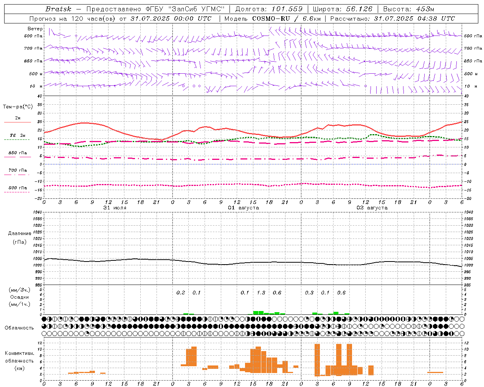Click the "Тем-ра(°C)" temperature panel label
Viewport: 484px width, 387px height.
click(18, 107)
